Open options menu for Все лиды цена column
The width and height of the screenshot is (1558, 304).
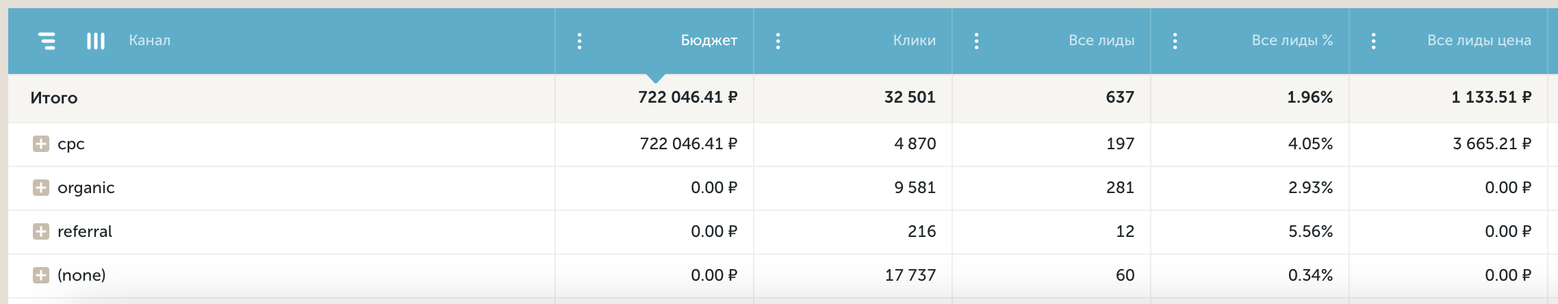click(1373, 41)
